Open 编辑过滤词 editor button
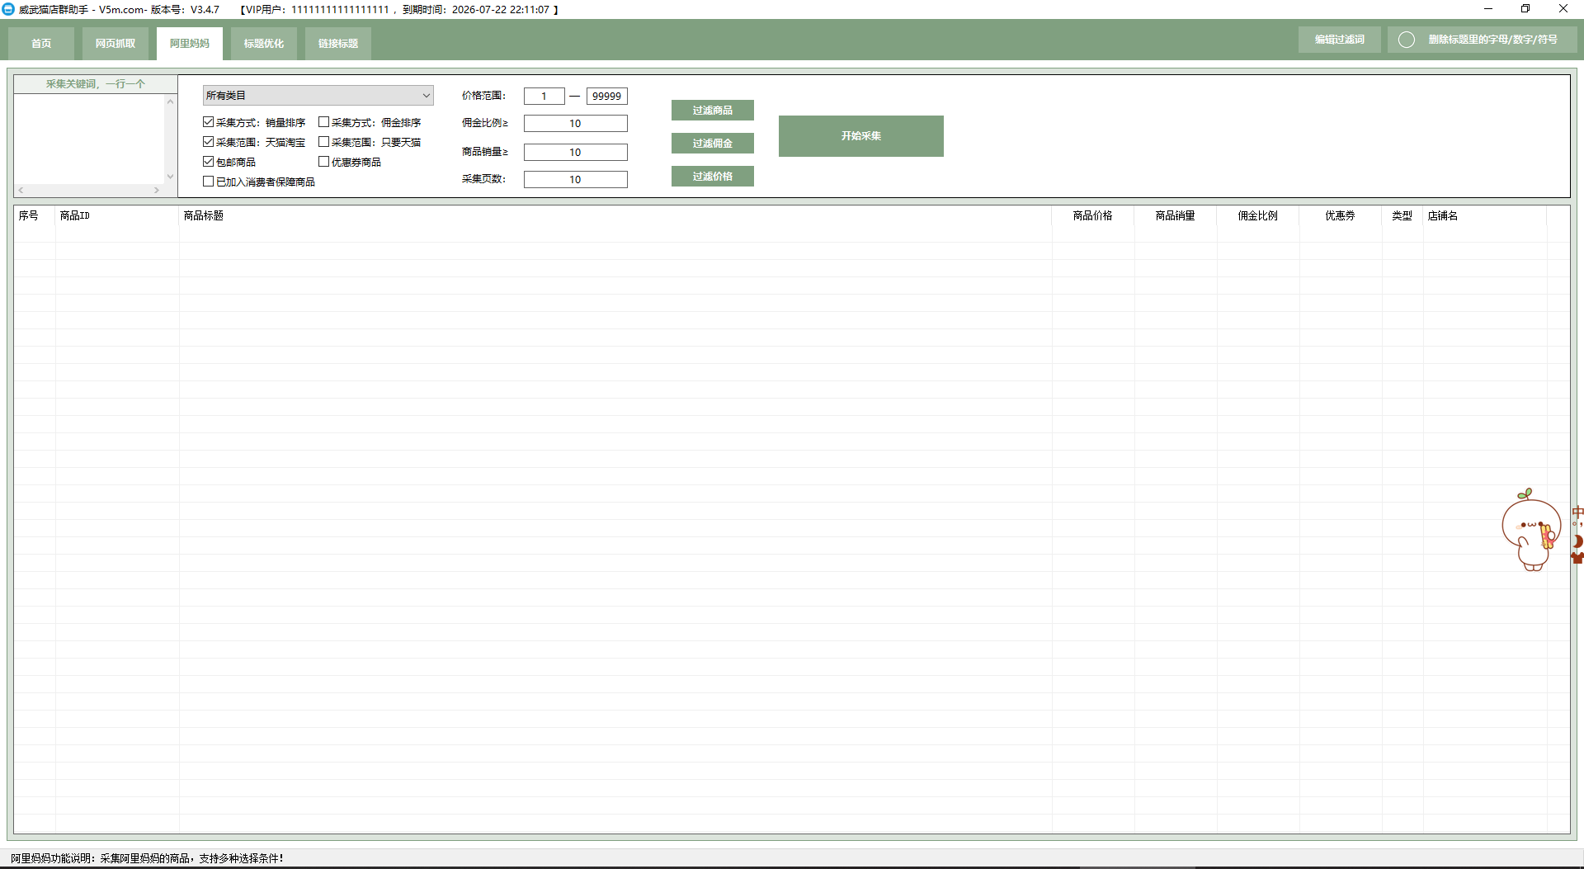Screen dimensions: 1584x869 (x=1339, y=40)
